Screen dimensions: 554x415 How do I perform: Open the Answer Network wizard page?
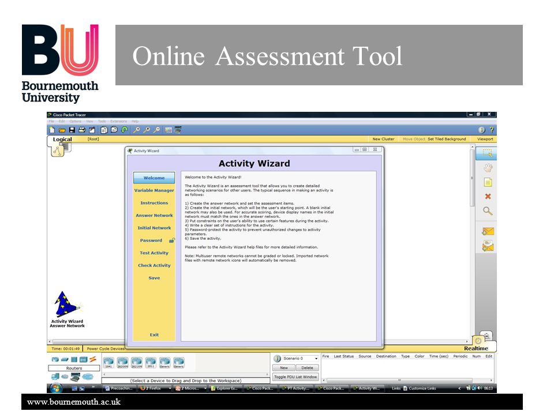point(154,215)
